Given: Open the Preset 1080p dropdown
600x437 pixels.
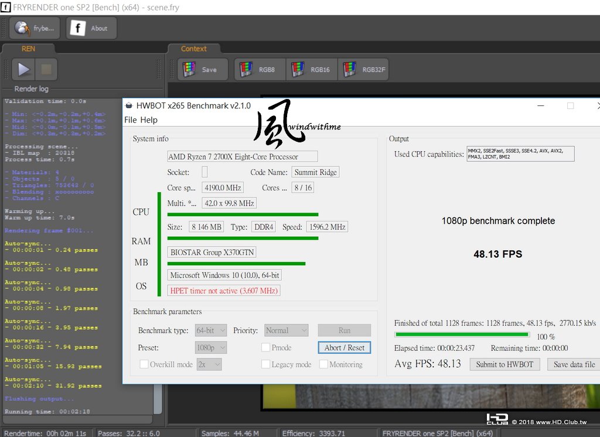Looking at the screenshot, I should 211,347.
